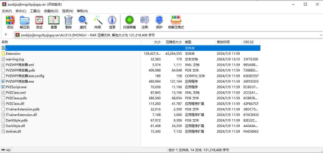The image size is (323, 153).
Task: Click the 测试 (Test) toolbar icon
Action: (39, 20)
